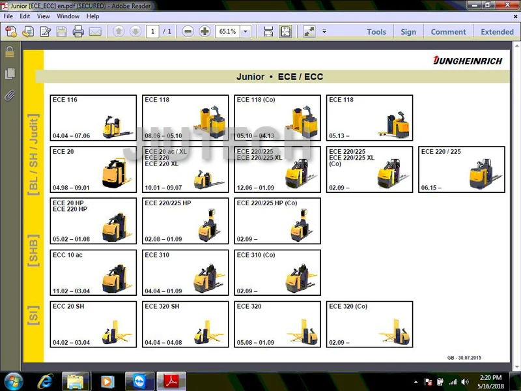Click the security lock icon in sidebar
Viewport: 521px width, 391px height.
click(10, 51)
